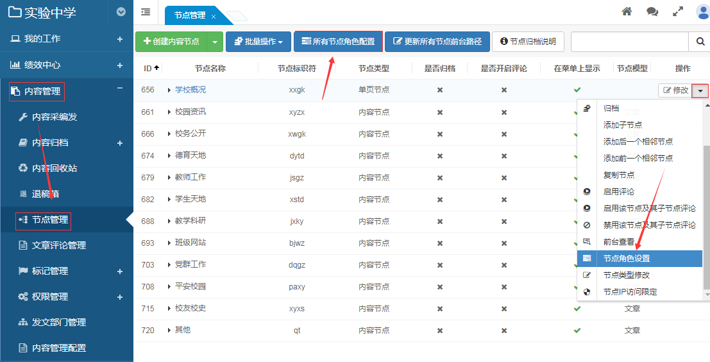The width and height of the screenshot is (710, 362).
Task: Choose 添加子节点 in the context menu
Action: click(x=622, y=125)
